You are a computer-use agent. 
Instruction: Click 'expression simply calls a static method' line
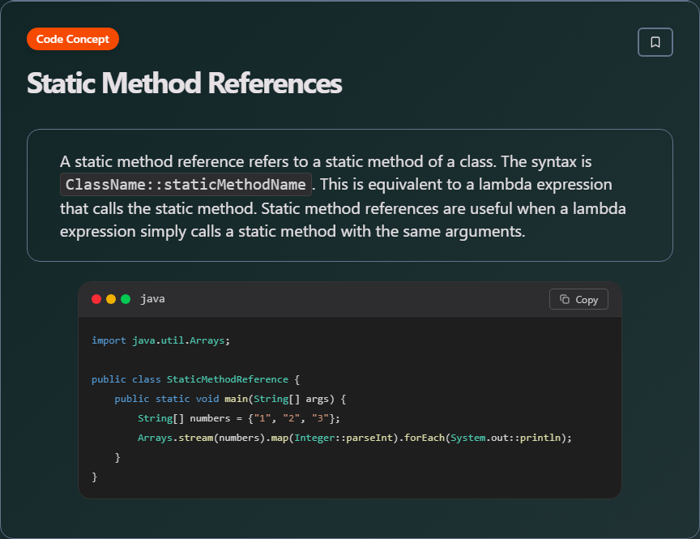point(292,231)
